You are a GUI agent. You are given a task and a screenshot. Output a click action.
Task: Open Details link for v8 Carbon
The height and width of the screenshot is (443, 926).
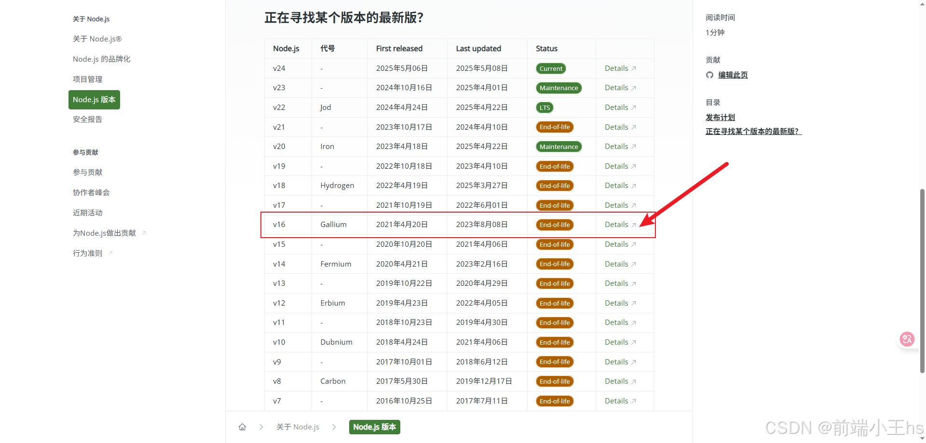tap(620, 381)
